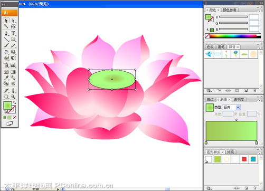The height and width of the screenshot is (191, 265).
Task: Click the R value slider track
Action: (233, 17)
